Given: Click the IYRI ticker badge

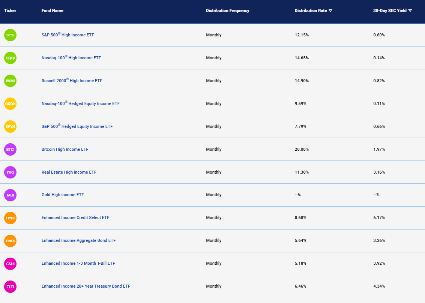Looking at the screenshot, I should pos(10,172).
